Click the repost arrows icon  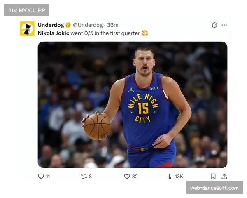tap(84, 176)
